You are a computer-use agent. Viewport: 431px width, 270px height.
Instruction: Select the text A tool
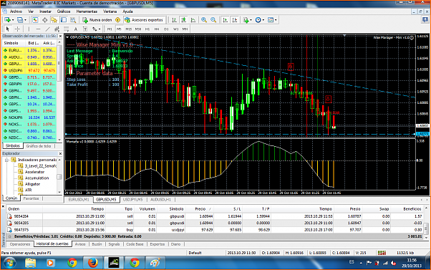76,29
